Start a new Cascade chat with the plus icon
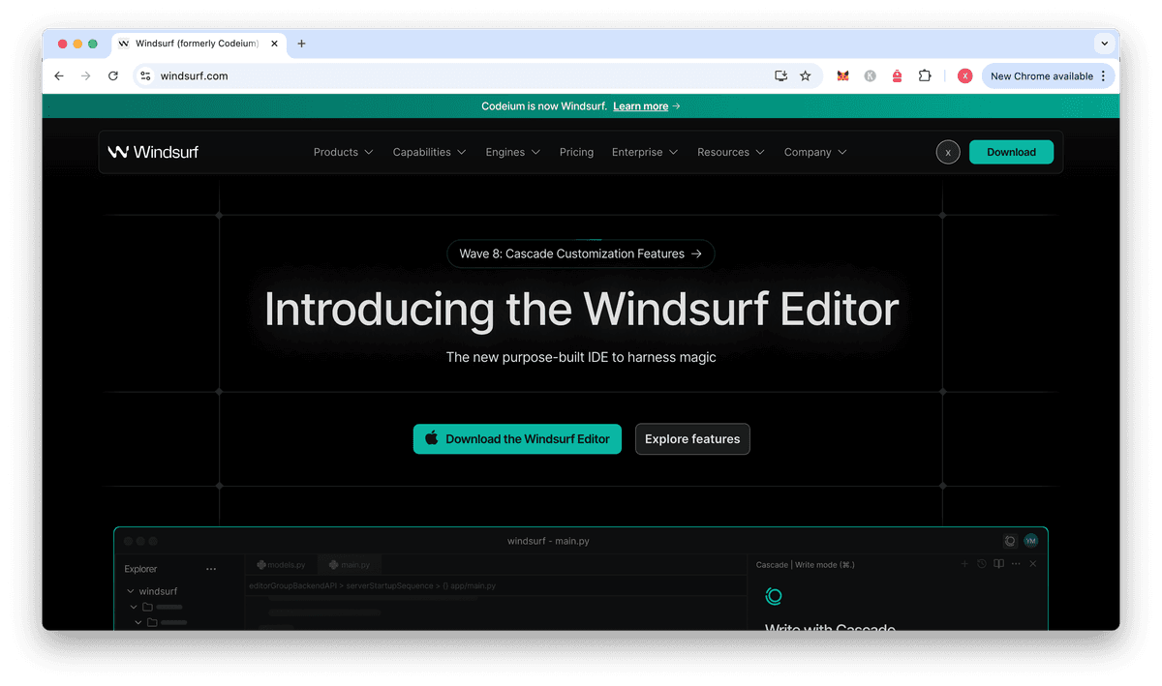 (964, 564)
